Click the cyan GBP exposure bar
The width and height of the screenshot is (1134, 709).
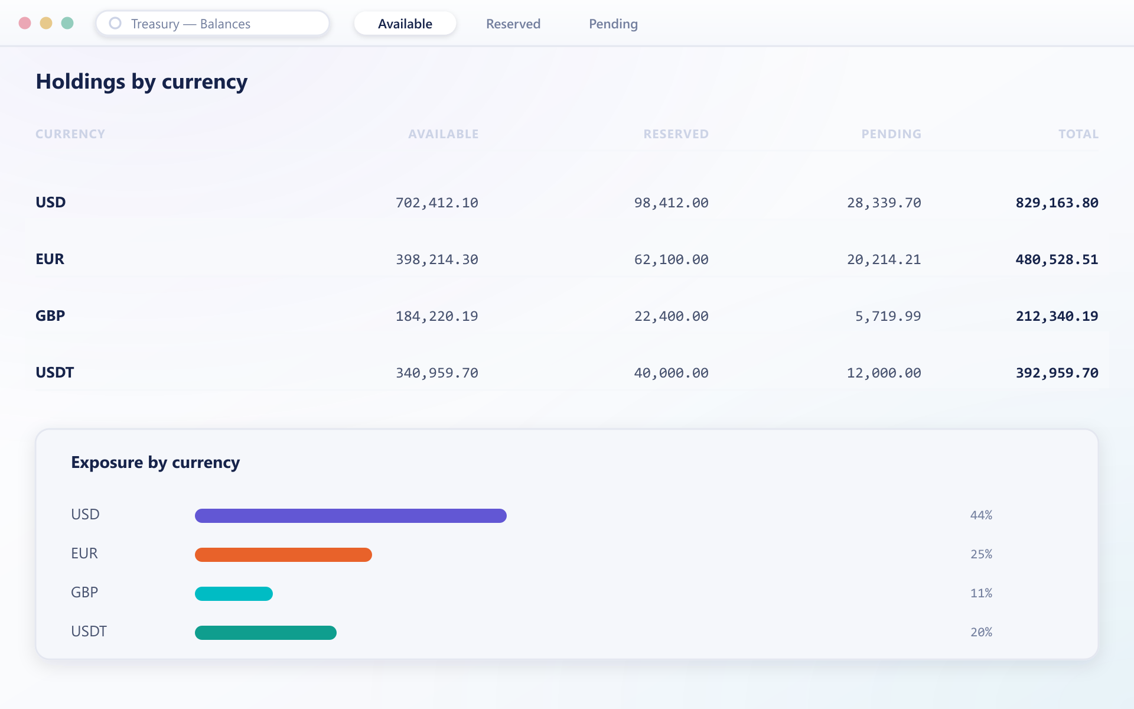(x=234, y=594)
